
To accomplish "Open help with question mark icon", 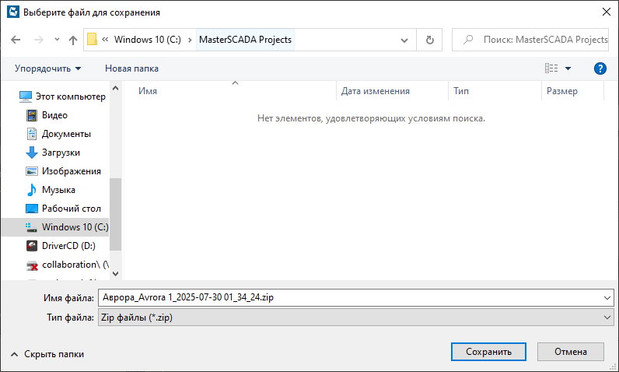I will tap(600, 68).
